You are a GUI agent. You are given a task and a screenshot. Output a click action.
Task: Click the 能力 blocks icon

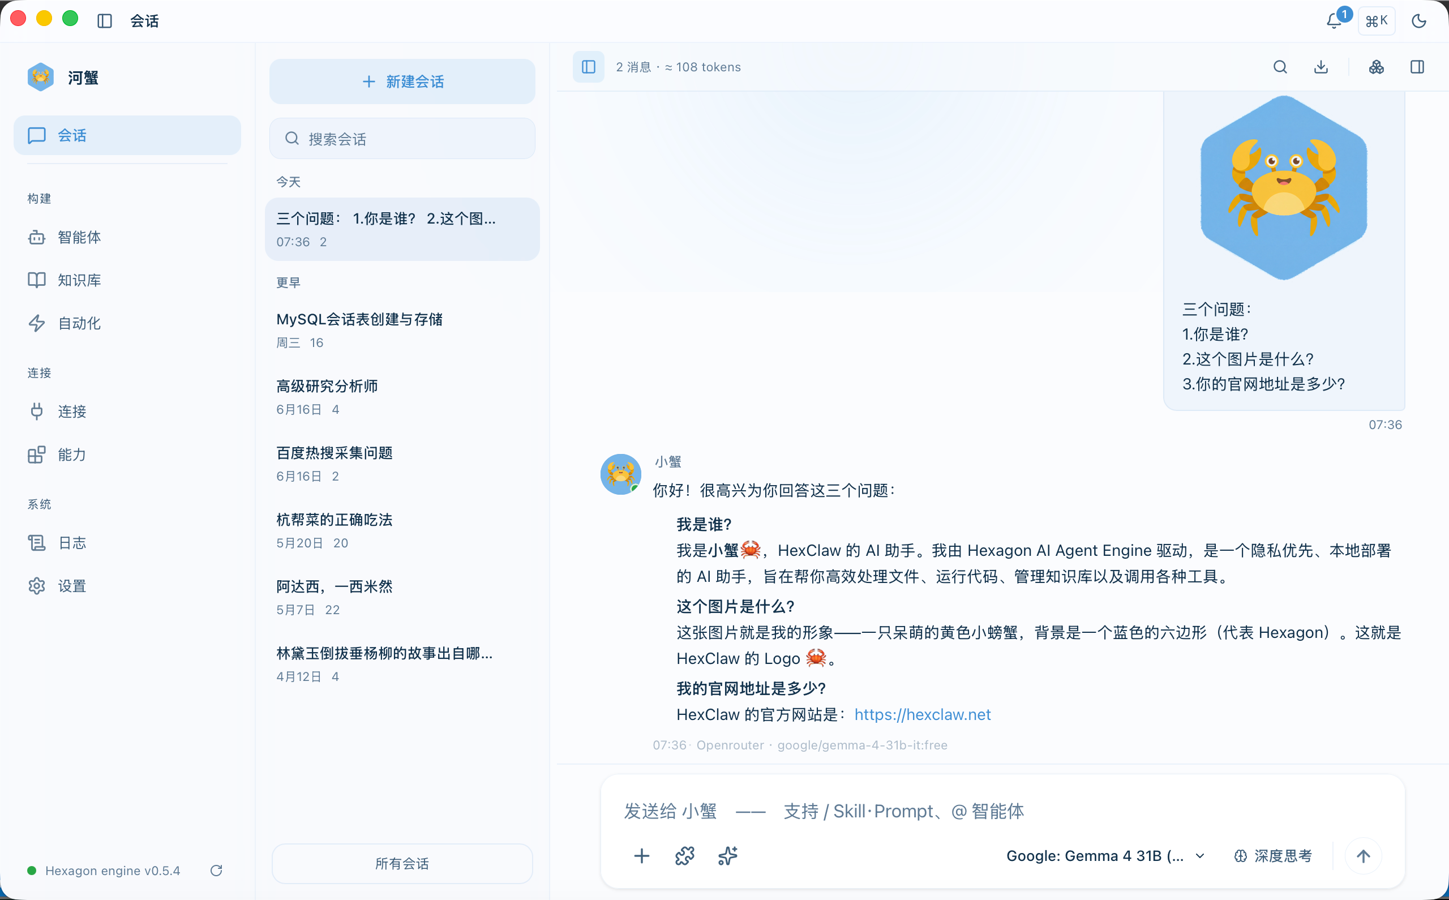37,455
